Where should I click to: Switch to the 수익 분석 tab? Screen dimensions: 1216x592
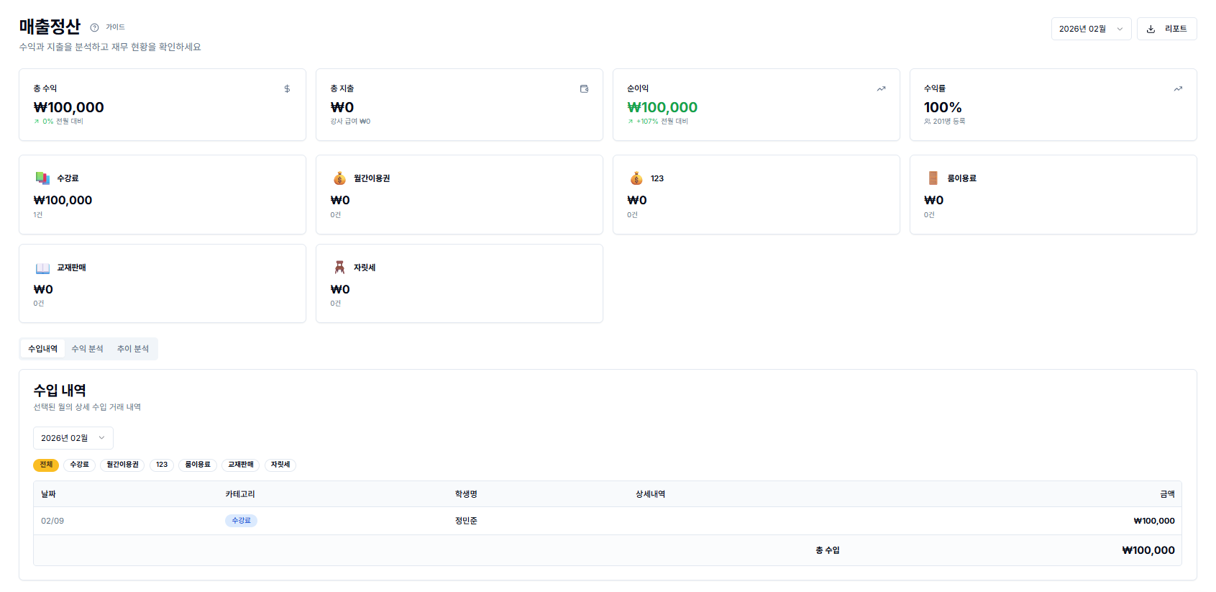point(87,349)
